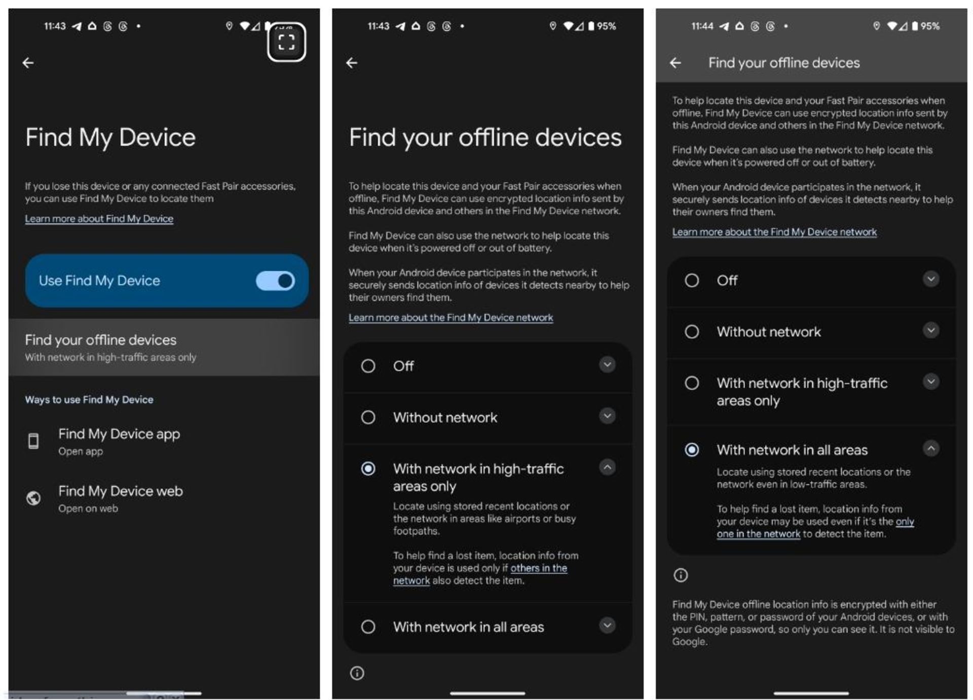Tap 'others in the network' link
Image resolution: width=973 pixels, height=700 pixels.
[x=480, y=574]
